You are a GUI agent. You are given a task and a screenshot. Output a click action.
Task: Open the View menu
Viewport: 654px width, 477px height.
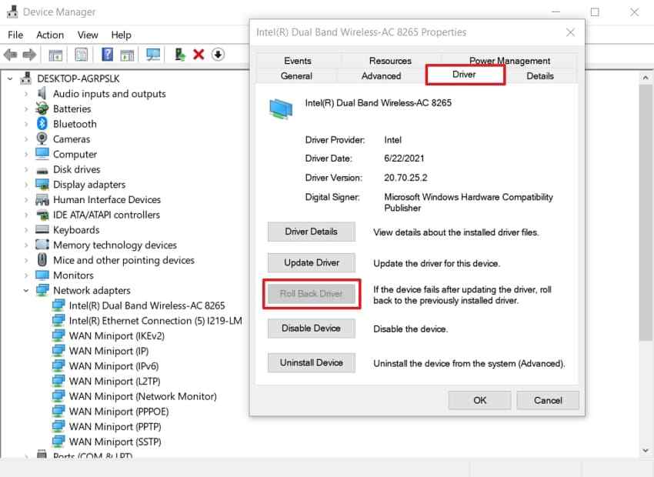point(88,35)
